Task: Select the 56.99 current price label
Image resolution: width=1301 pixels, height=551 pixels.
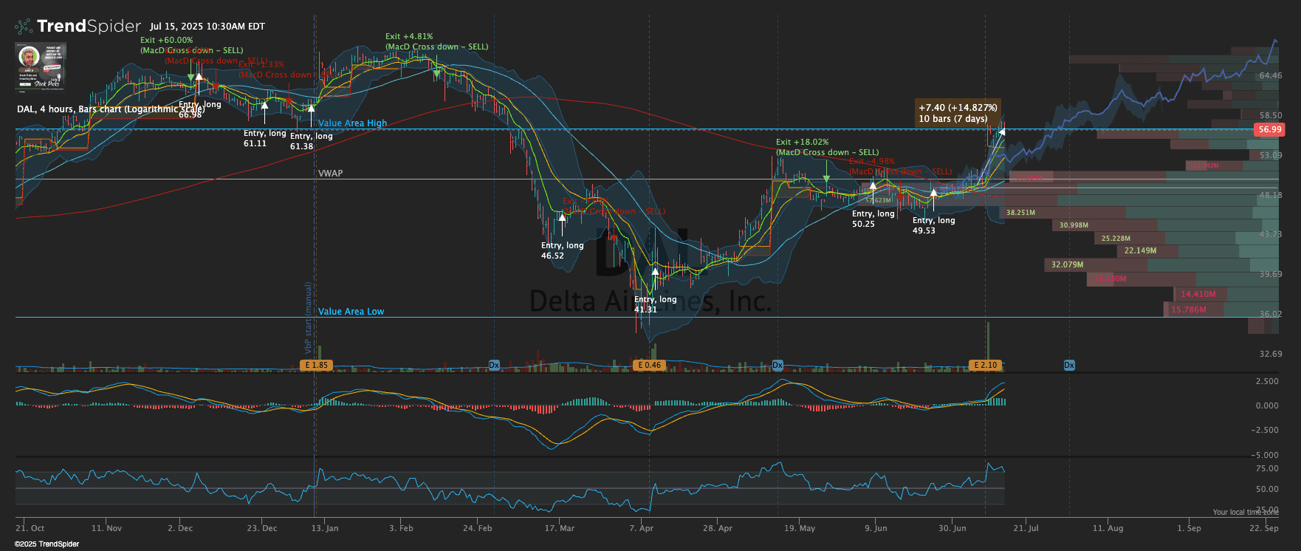Action: pyautogui.click(x=1270, y=129)
